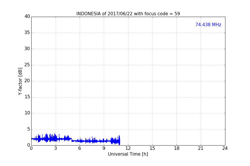Click y-axis tick label 10
Image resolution: width=250 pixels, height=166 pixels.
[27, 113]
